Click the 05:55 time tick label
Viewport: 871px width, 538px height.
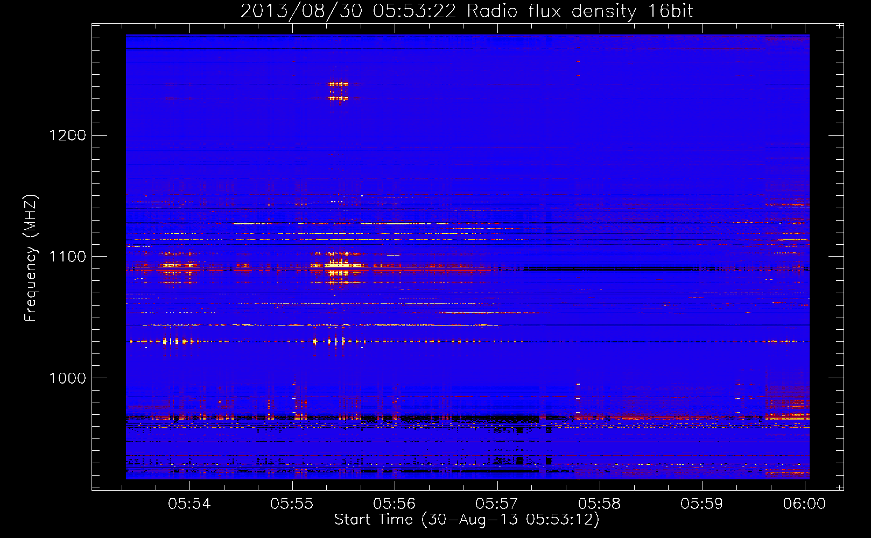292,504
